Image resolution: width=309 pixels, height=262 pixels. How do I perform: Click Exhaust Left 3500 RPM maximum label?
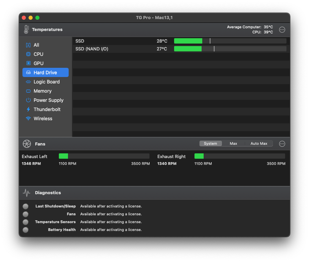click(x=140, y=164)
